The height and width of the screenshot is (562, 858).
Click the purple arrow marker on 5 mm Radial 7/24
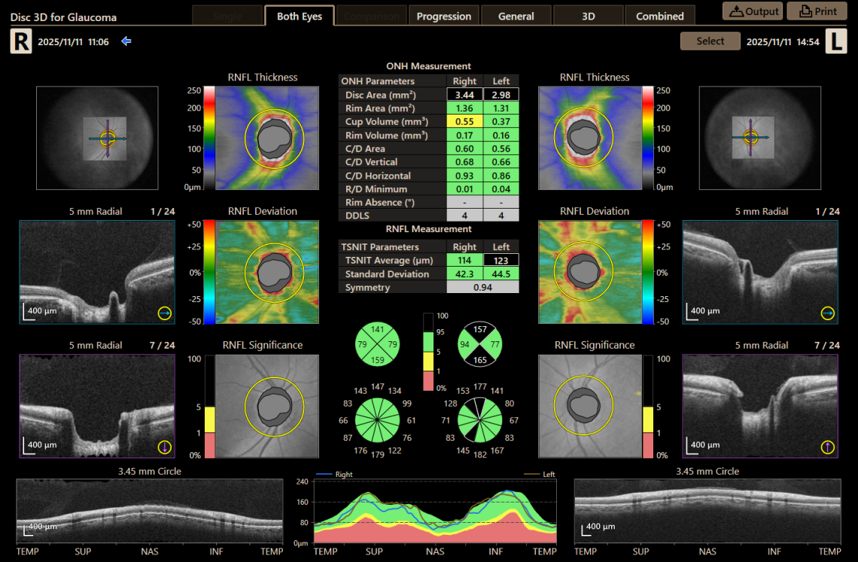[x=165, y=445]
